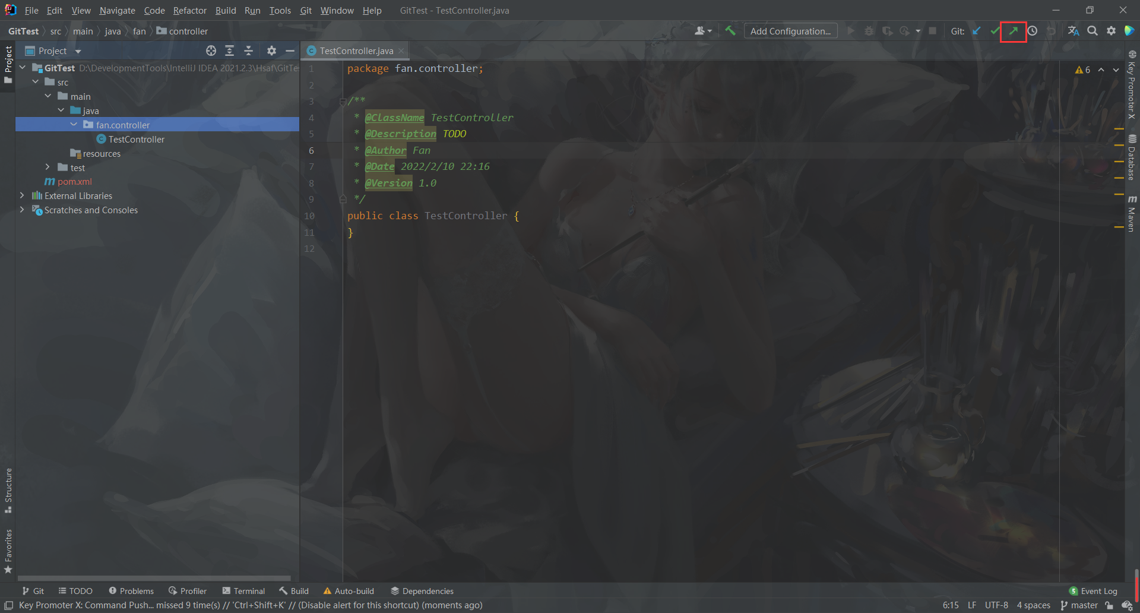Screen dimensions: 1140x613
Task: Click the Code With Me user icon
Action: [x=700, y=31]
